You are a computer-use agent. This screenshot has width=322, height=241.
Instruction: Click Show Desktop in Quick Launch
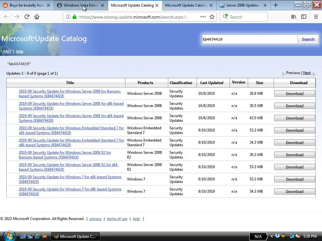pos(23,237)
